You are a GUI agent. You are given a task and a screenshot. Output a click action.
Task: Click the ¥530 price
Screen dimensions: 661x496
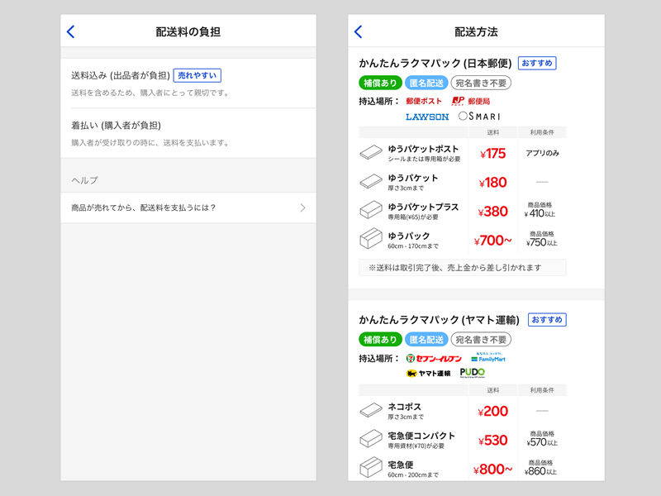(492, 441)
